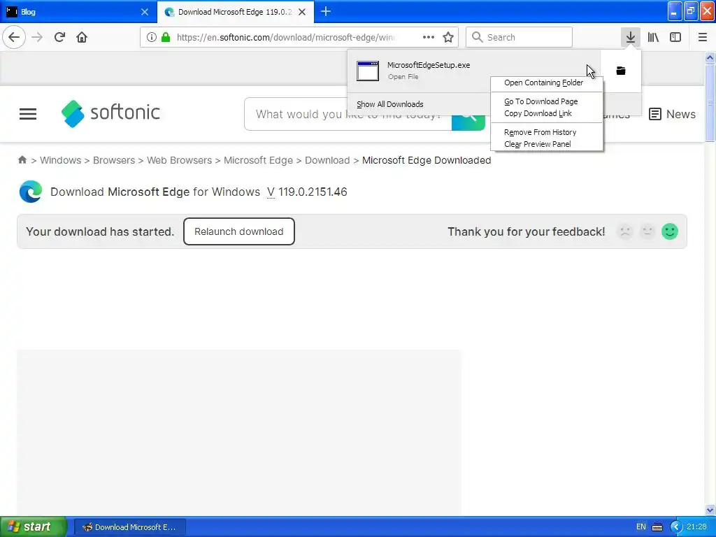Close the Download Microsoft Edge tab
The height and width of the screenshot is (537, 716).
tap(302, 12)
